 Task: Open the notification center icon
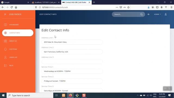(169, 95)
